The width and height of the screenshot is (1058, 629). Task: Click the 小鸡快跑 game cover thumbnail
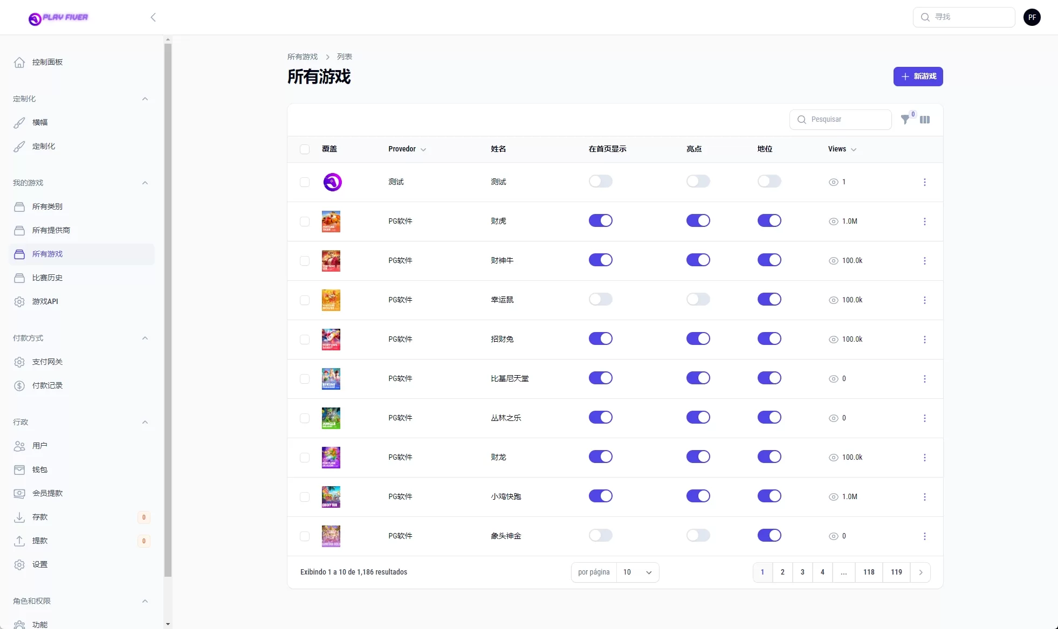coord(331,497)
